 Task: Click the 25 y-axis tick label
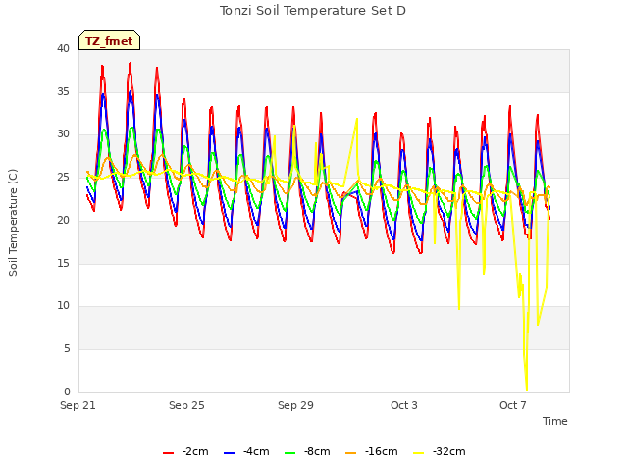pos(63,177)
